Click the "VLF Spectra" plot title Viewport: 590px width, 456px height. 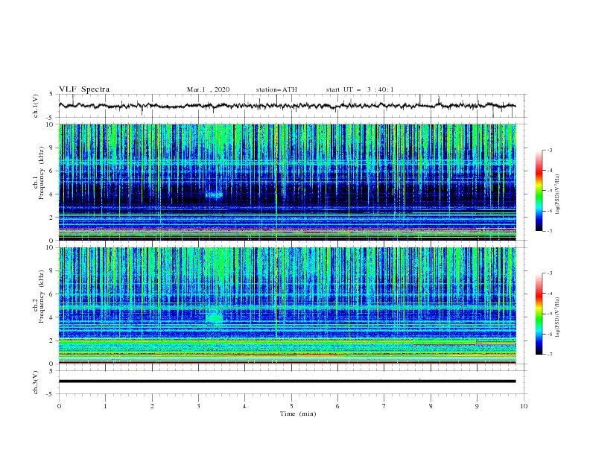(84, 89)
